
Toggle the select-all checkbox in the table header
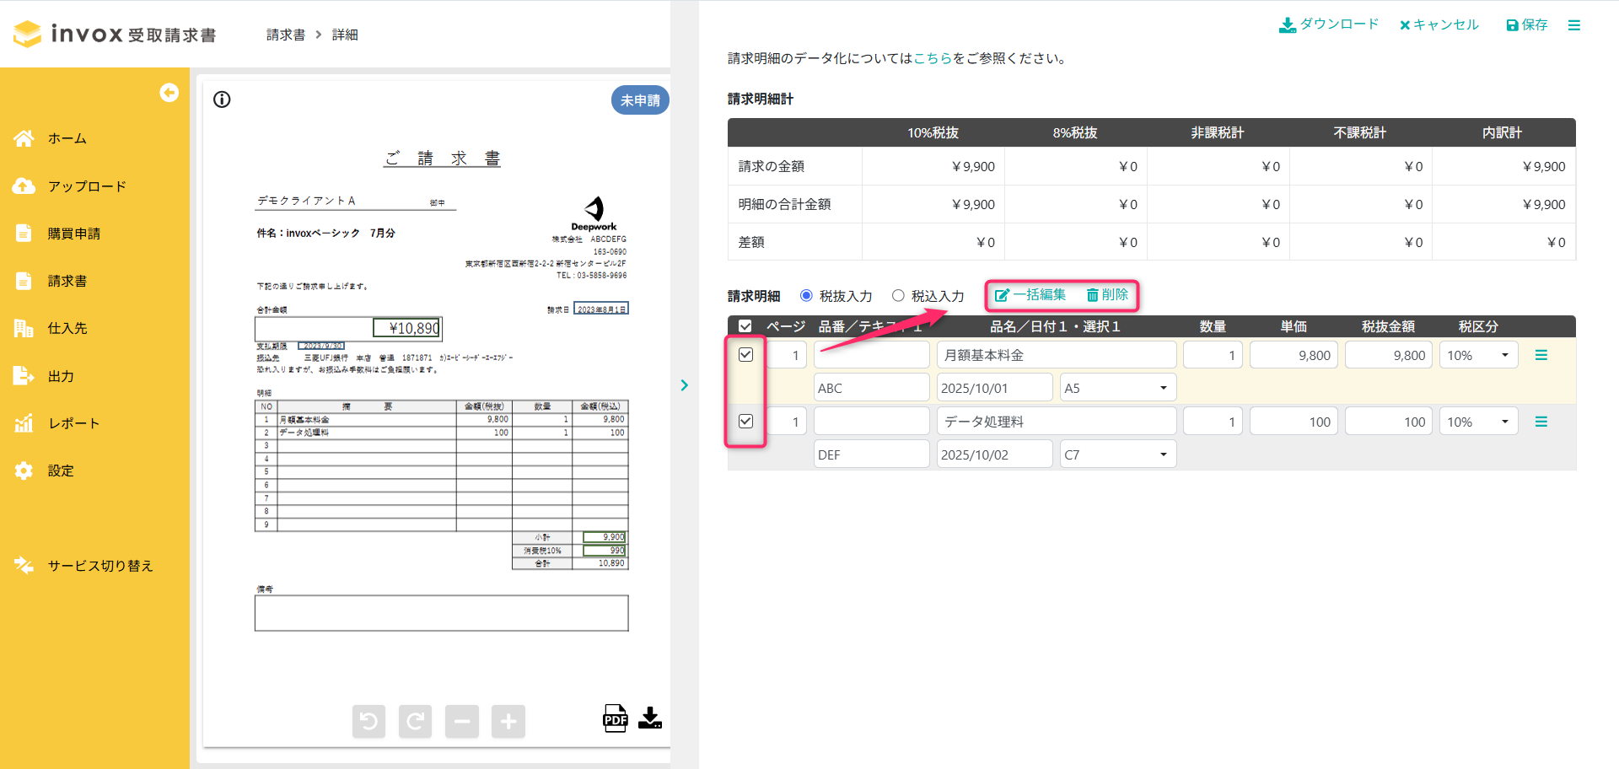(745, 326)
